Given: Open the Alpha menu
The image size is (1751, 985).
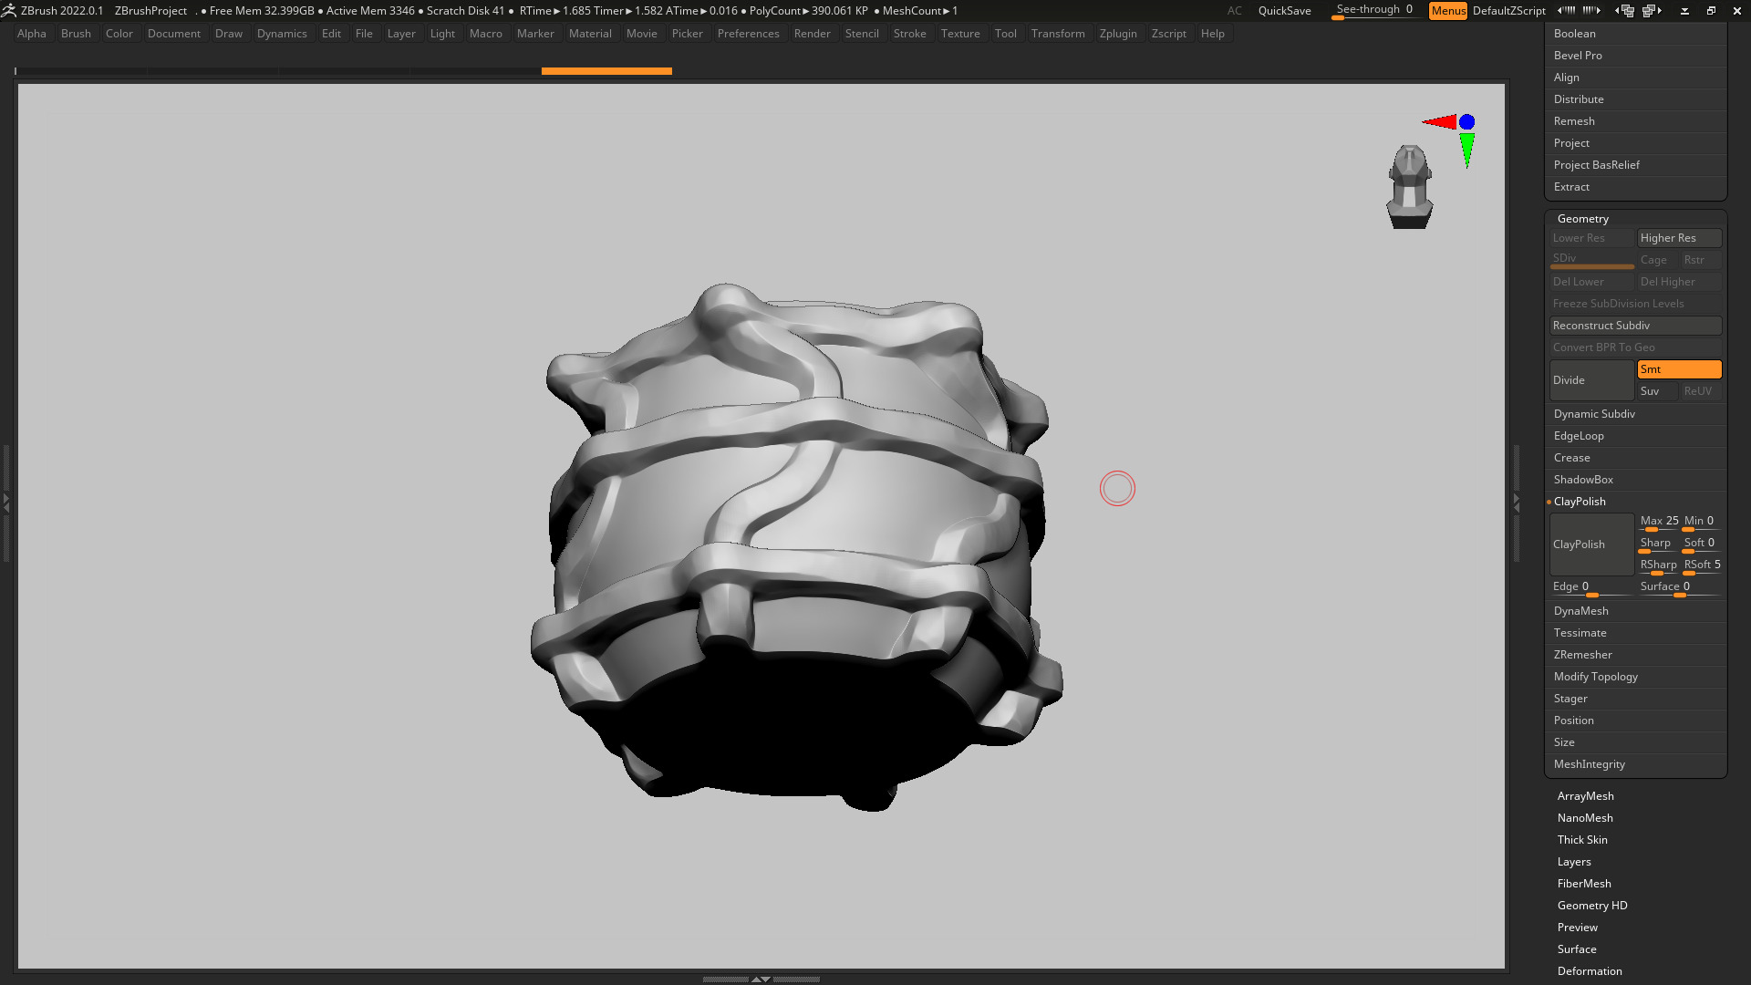Looking at the screenshot, I should point(32,34).
